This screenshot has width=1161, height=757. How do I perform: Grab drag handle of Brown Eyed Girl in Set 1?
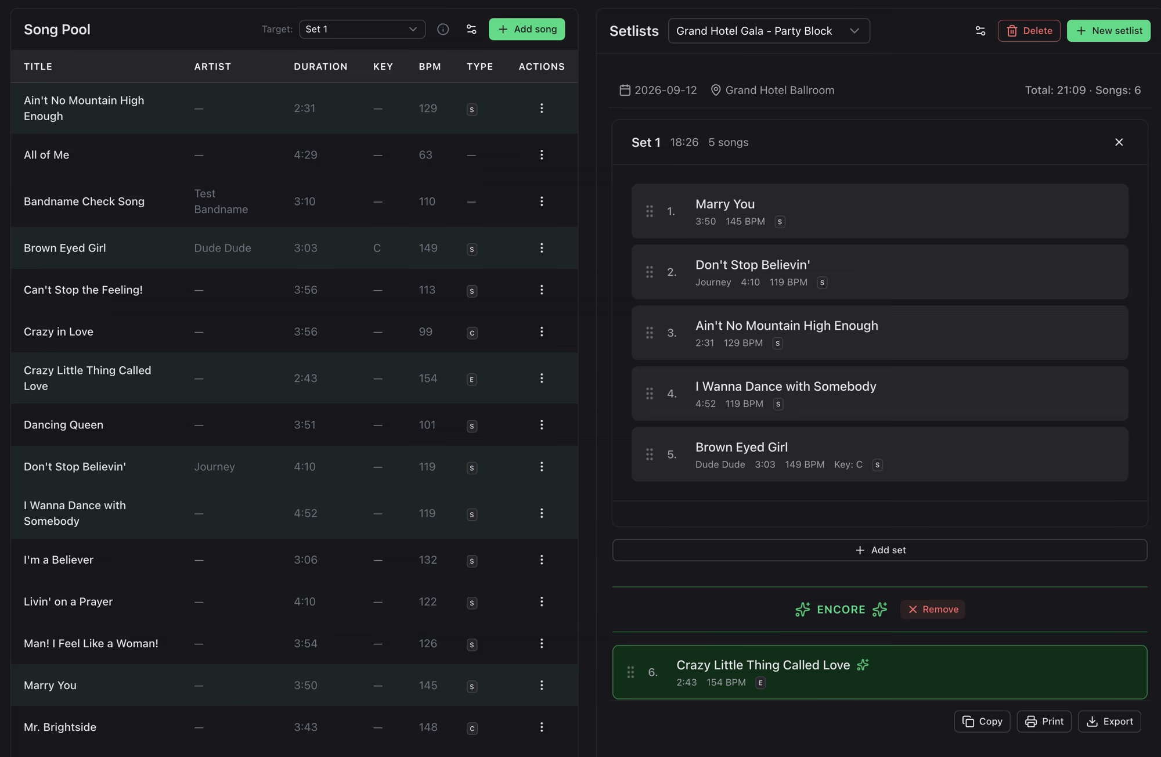[650, 455]
